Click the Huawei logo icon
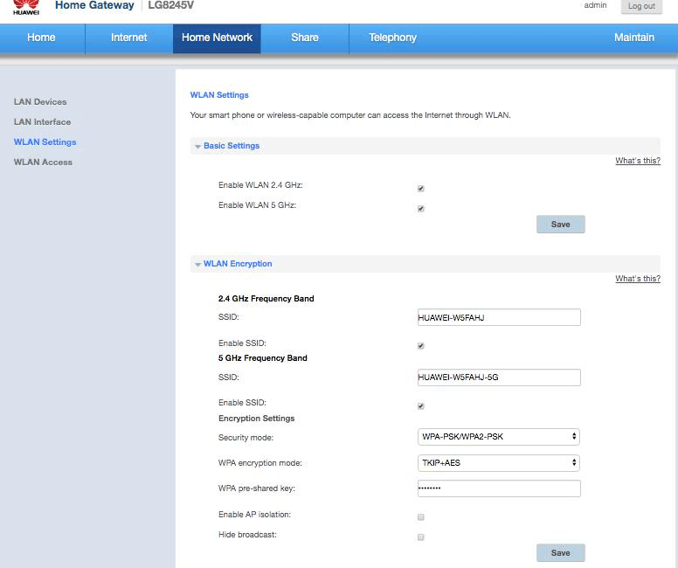This screenshot has height=568, width=678. [x=25, y=7]
